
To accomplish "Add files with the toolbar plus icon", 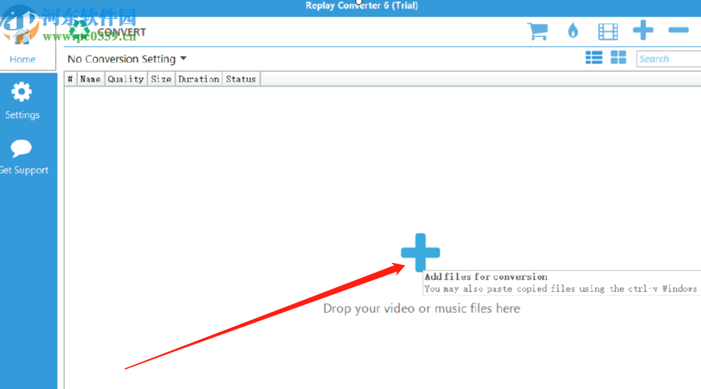I will (x=643, y=30).
